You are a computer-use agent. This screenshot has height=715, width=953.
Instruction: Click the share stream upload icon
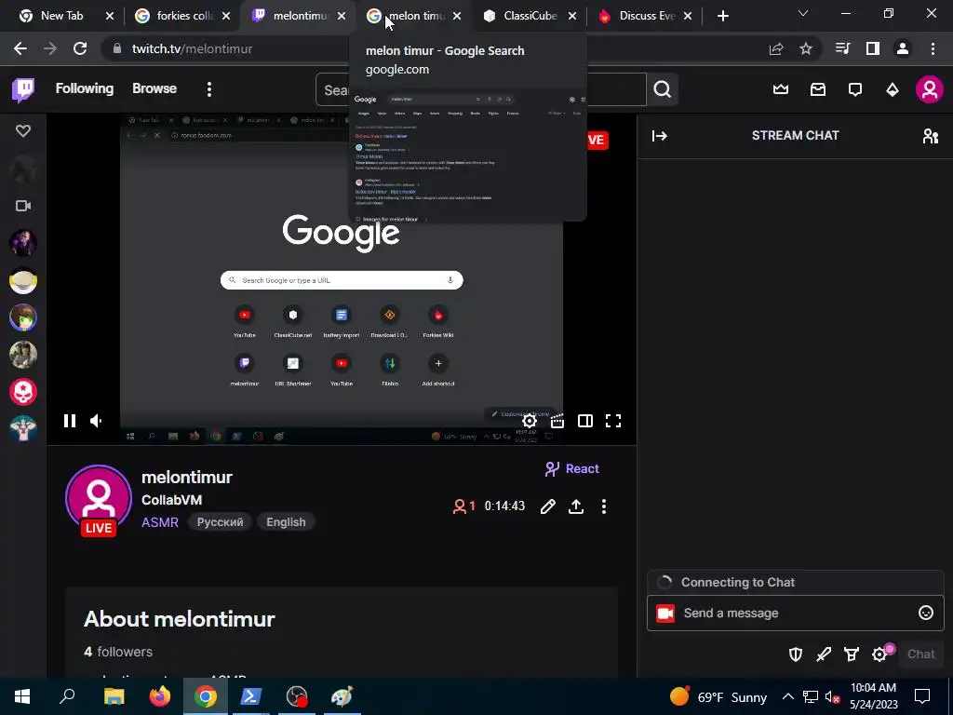pyautogui.click(x=575, y=506)
